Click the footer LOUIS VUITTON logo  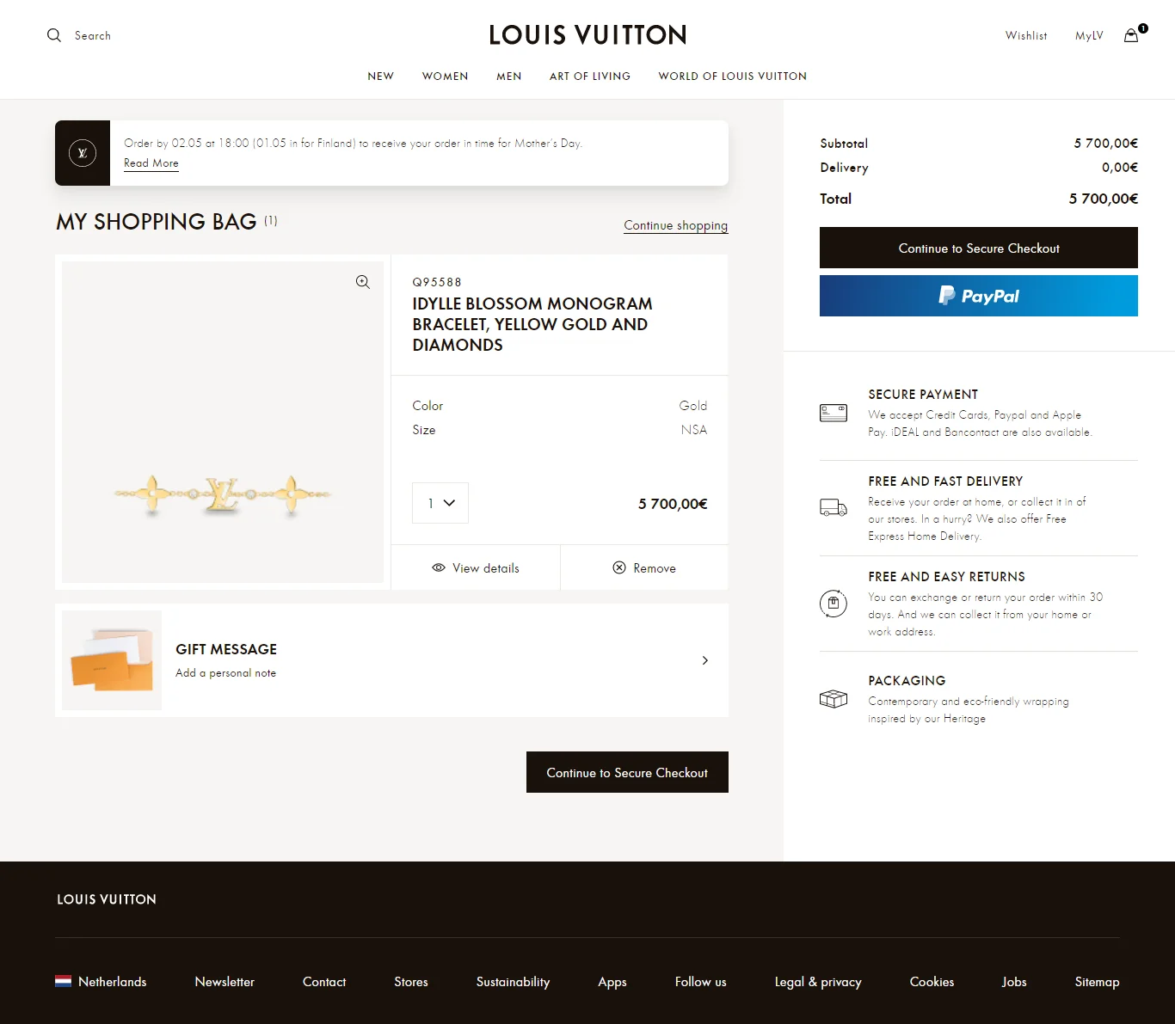click(x=107, y=899)
